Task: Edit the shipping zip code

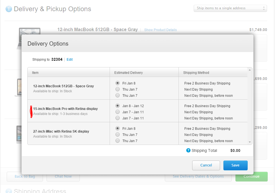Action: (x=70, y=60)
